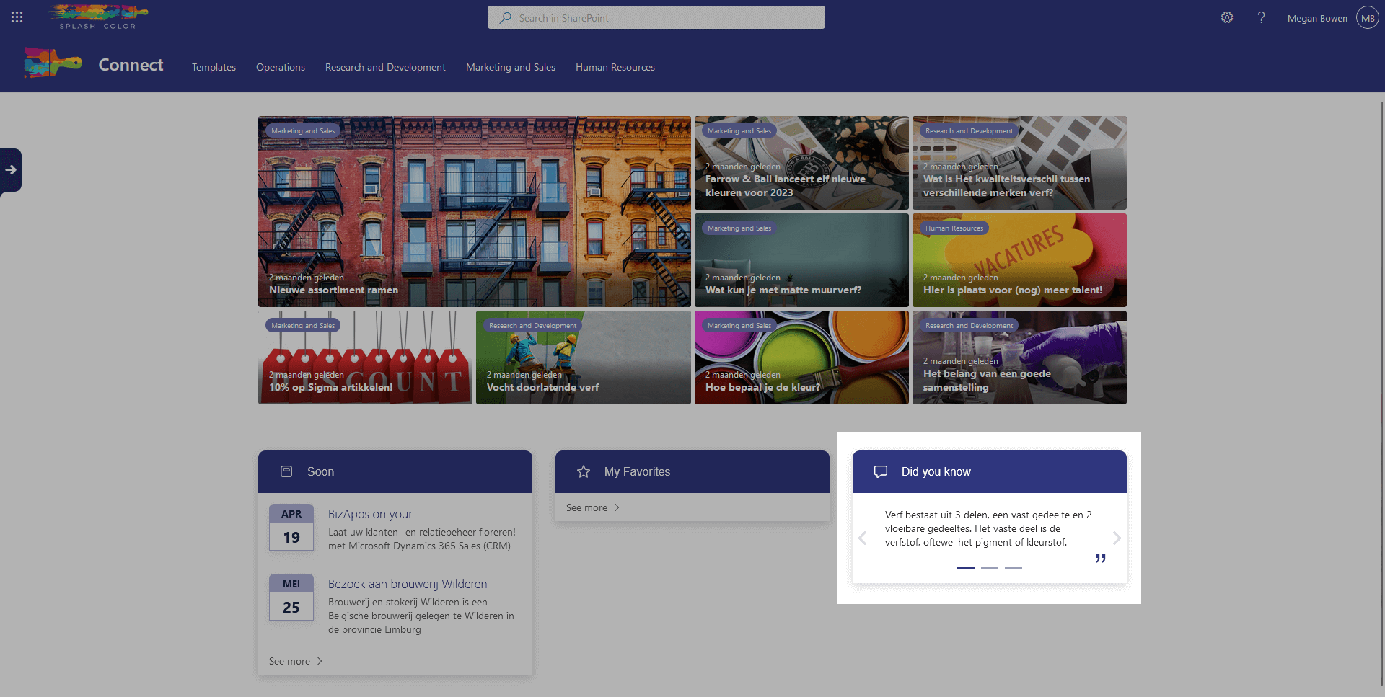Click the Connect site paint logo

pos(53,63)
